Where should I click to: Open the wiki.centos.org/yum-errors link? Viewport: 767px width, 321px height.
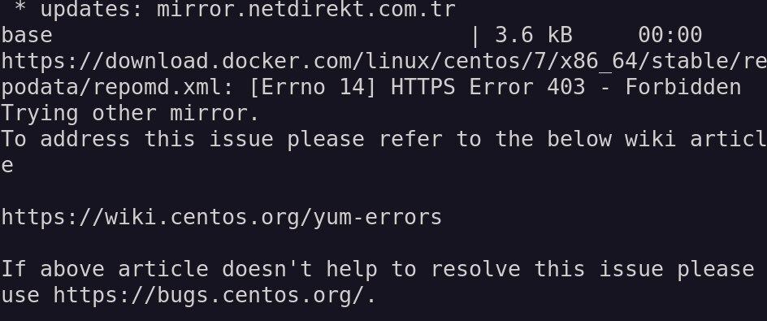[x=222, y=217]
